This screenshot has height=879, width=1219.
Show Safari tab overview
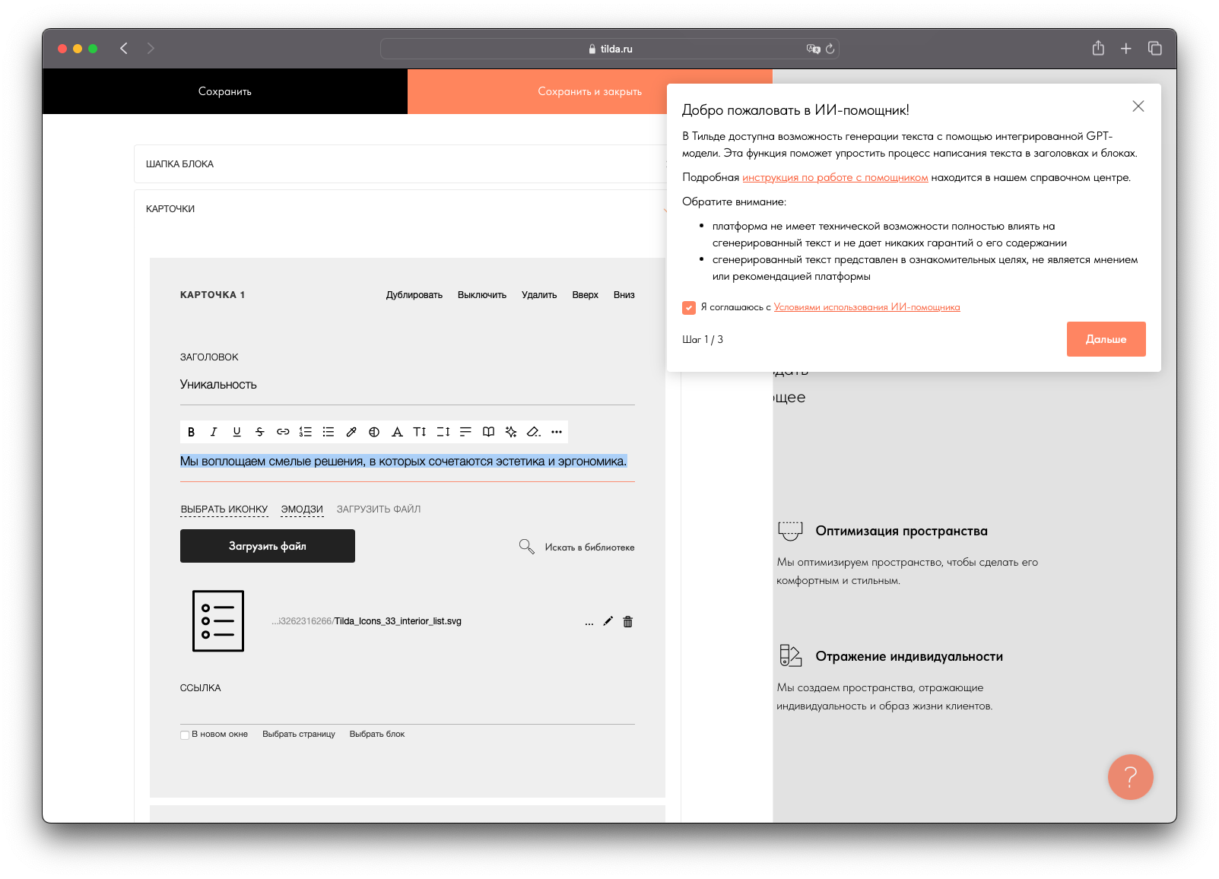pos(1155,49)
